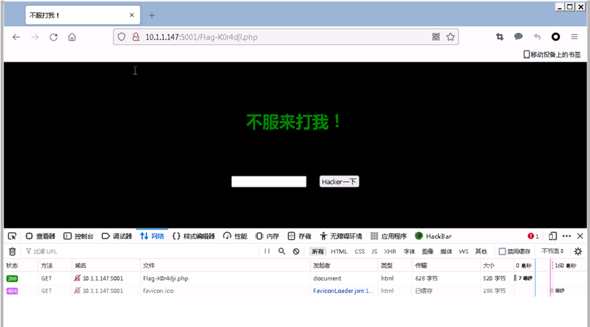Close the 不服打我！ tab
This screenshot has width=590, height=327.
pos(132,15)
